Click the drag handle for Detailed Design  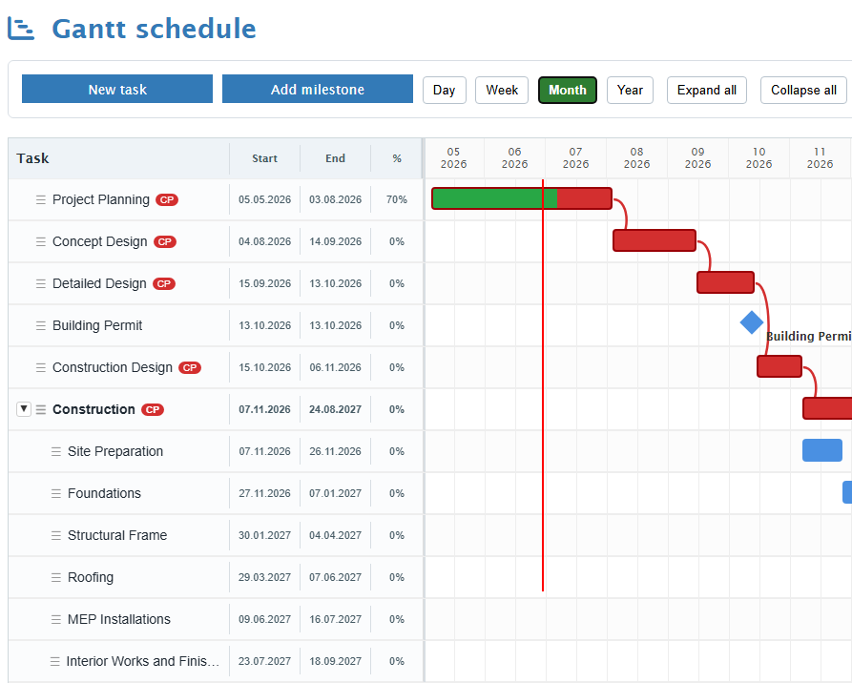(x=41, y=283)
